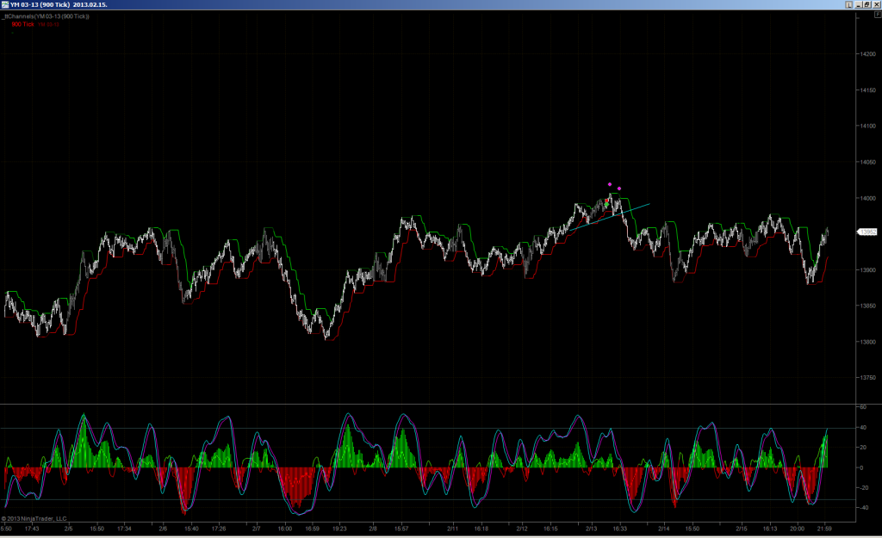
Task: Select the cyan trend line on the chart
Action: click(610, 217)
